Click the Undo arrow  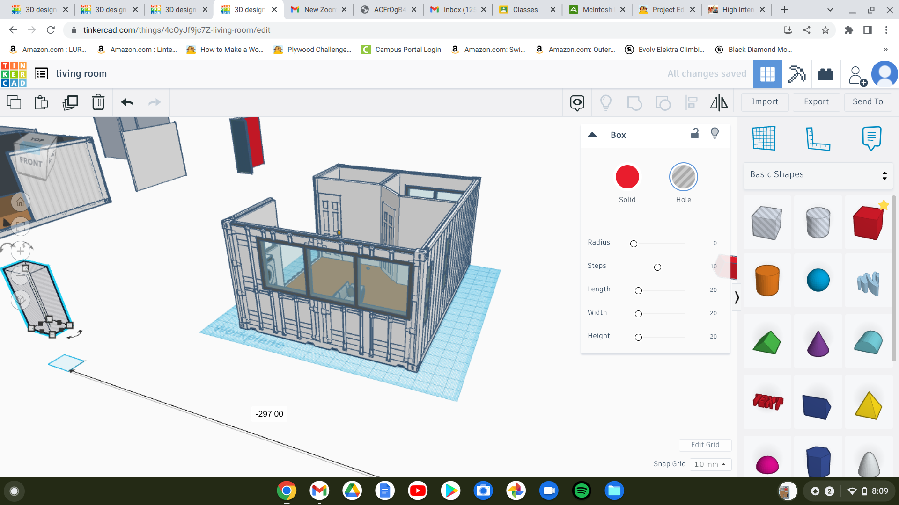coord(127,102)
